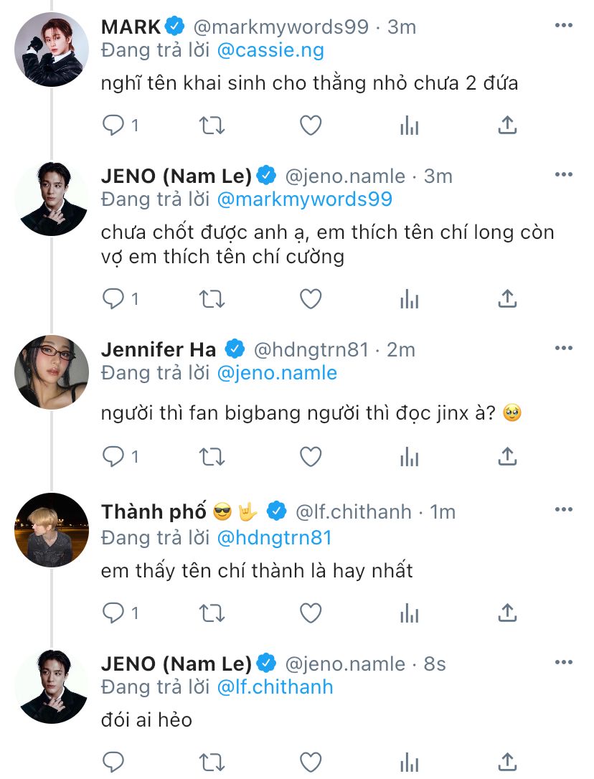Image resolution: width=594 pixels, height=779 pixels.
Task: Retweet MARK's tweet
Action: tap(212, 126)
